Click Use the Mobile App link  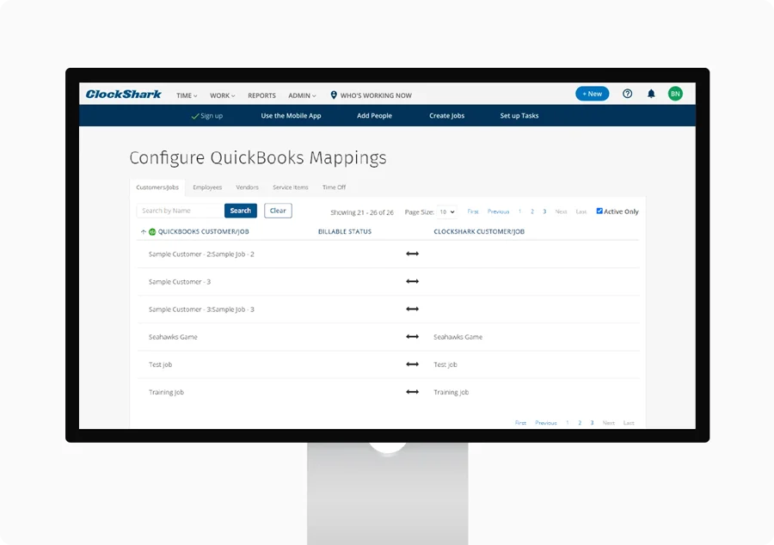291,116
